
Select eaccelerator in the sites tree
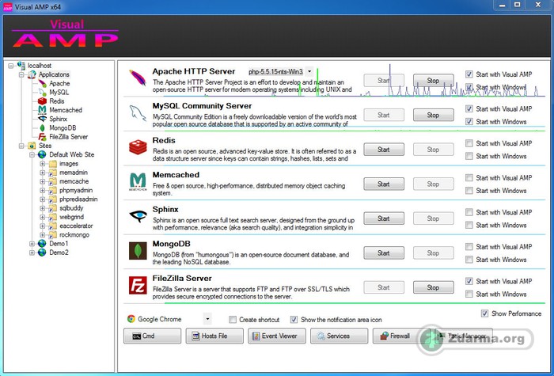pos(76,226)
